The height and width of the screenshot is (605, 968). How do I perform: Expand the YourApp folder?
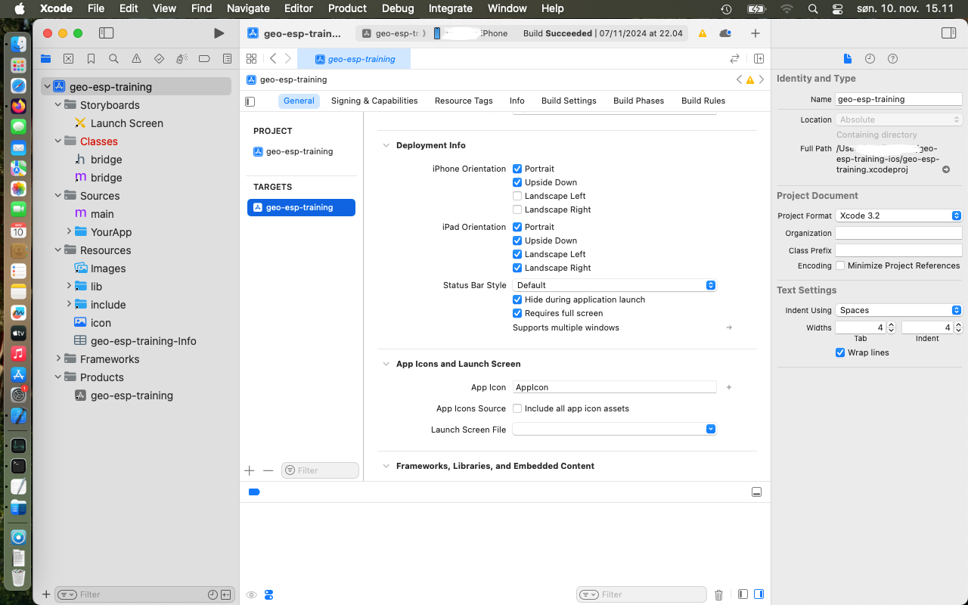(69, 231)
